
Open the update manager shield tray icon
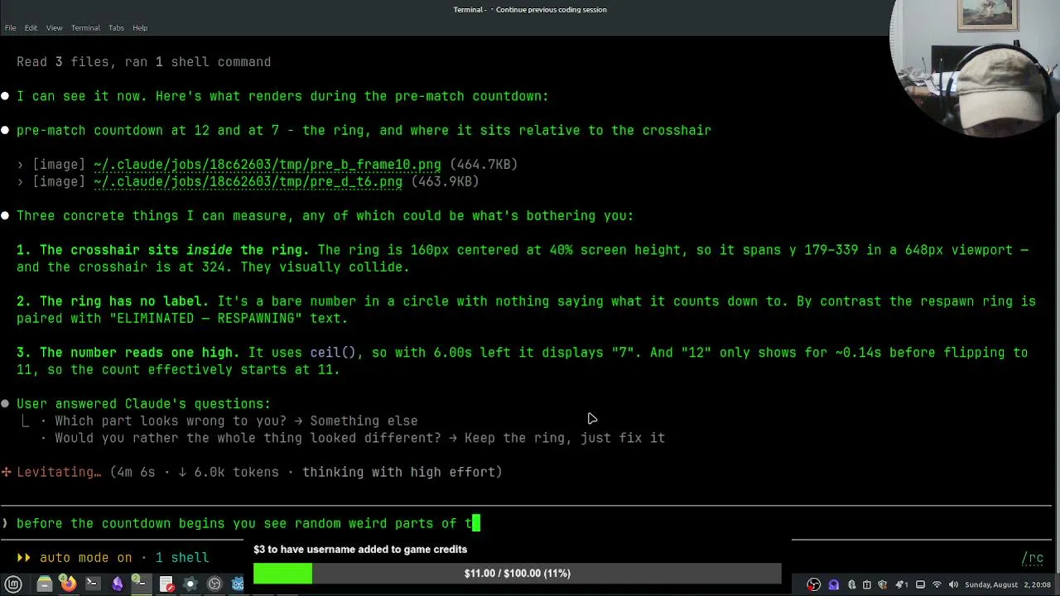883,584
